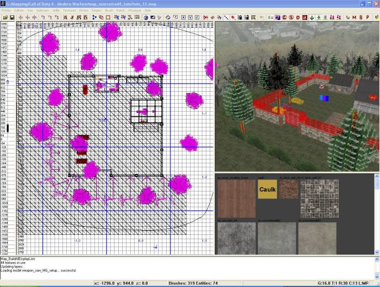Screen dimensions: 380x287
Task: Click the Save floppy disk icon
Action: point(12,17)
